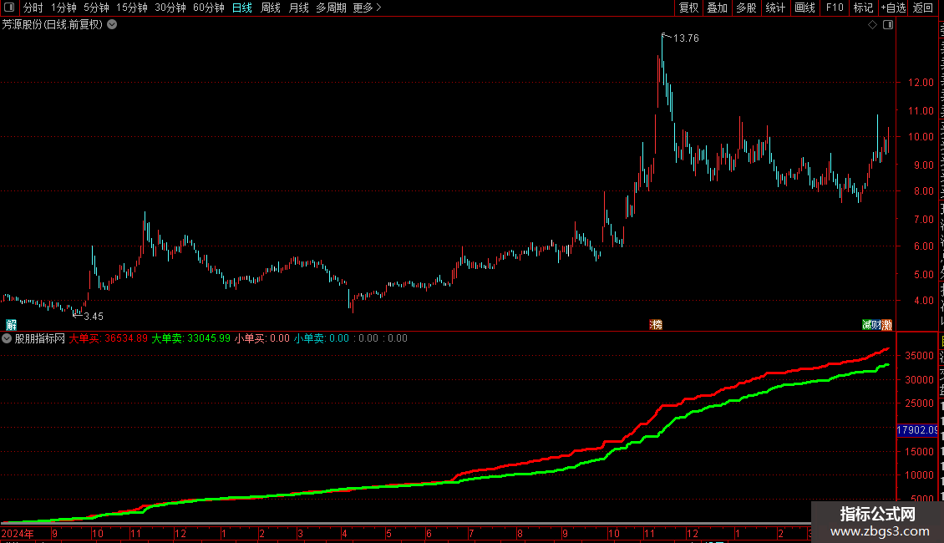Click the 榜 event marker icon
944x543 pixels.
pos(656,325)
